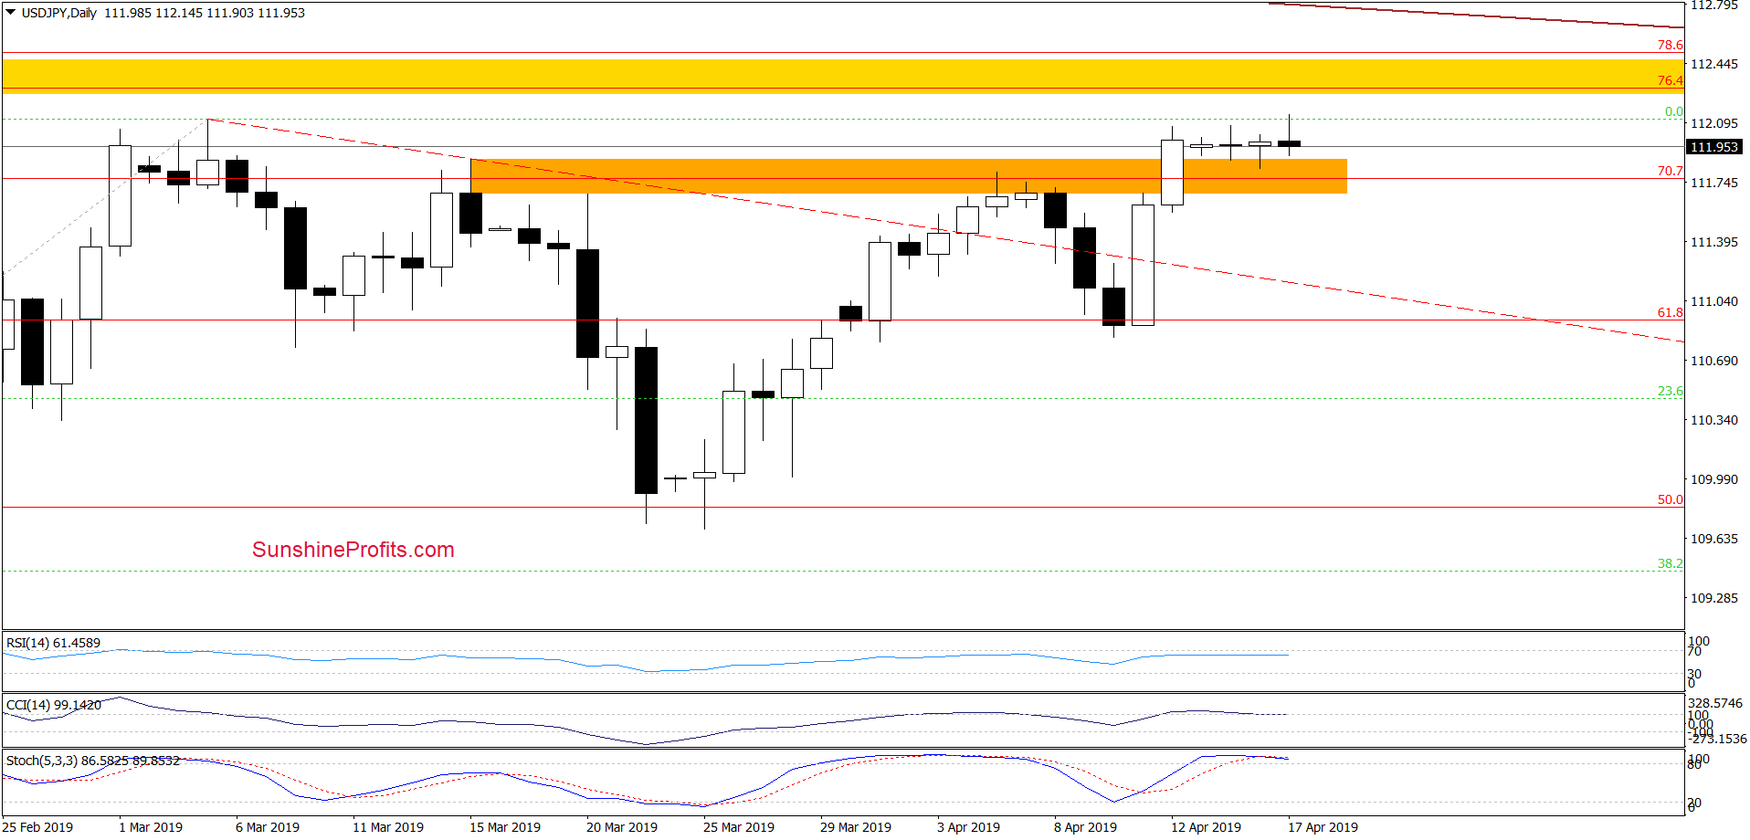Click the orange resistance zone rectangle

click(908, 176)
